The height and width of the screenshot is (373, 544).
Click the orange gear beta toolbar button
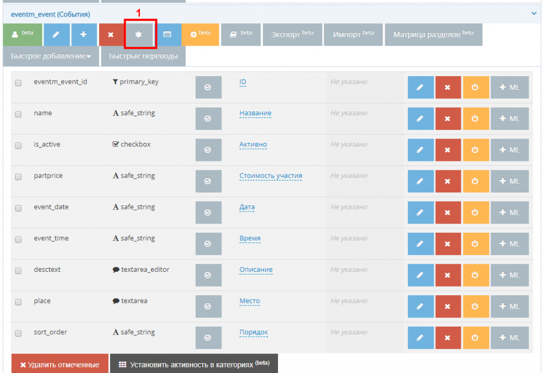[200, 34]
